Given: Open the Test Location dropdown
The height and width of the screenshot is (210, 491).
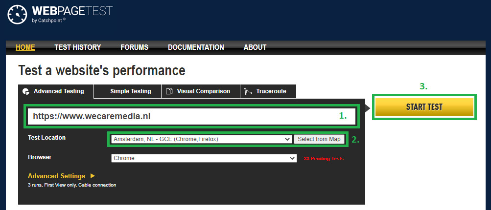Looking at the screenshot, I should 202,139.
